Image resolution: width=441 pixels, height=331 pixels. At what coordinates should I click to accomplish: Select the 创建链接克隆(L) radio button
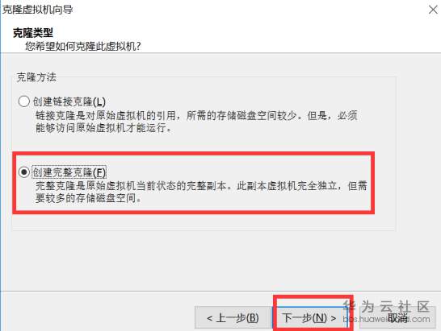[24, 101]
